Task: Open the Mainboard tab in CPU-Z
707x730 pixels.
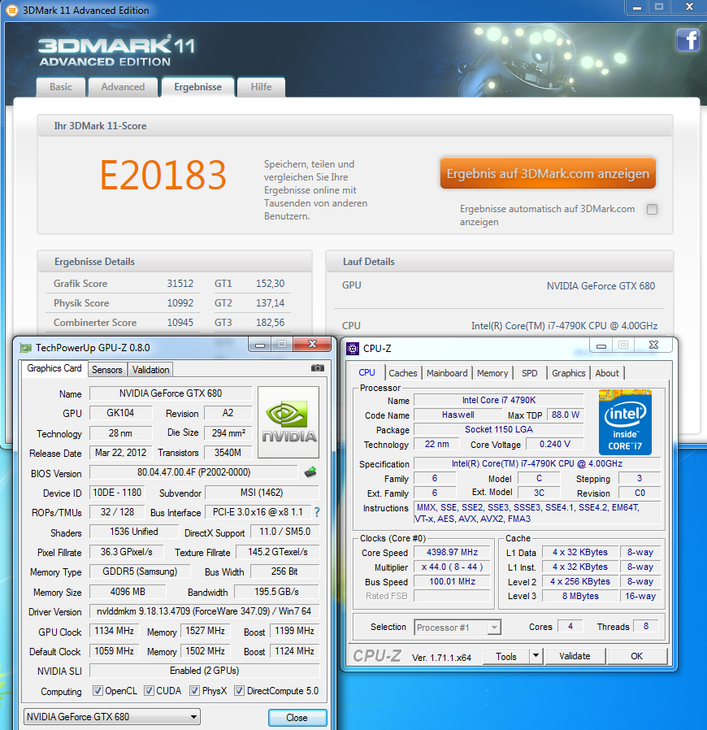Action: (x=447, y=373)
